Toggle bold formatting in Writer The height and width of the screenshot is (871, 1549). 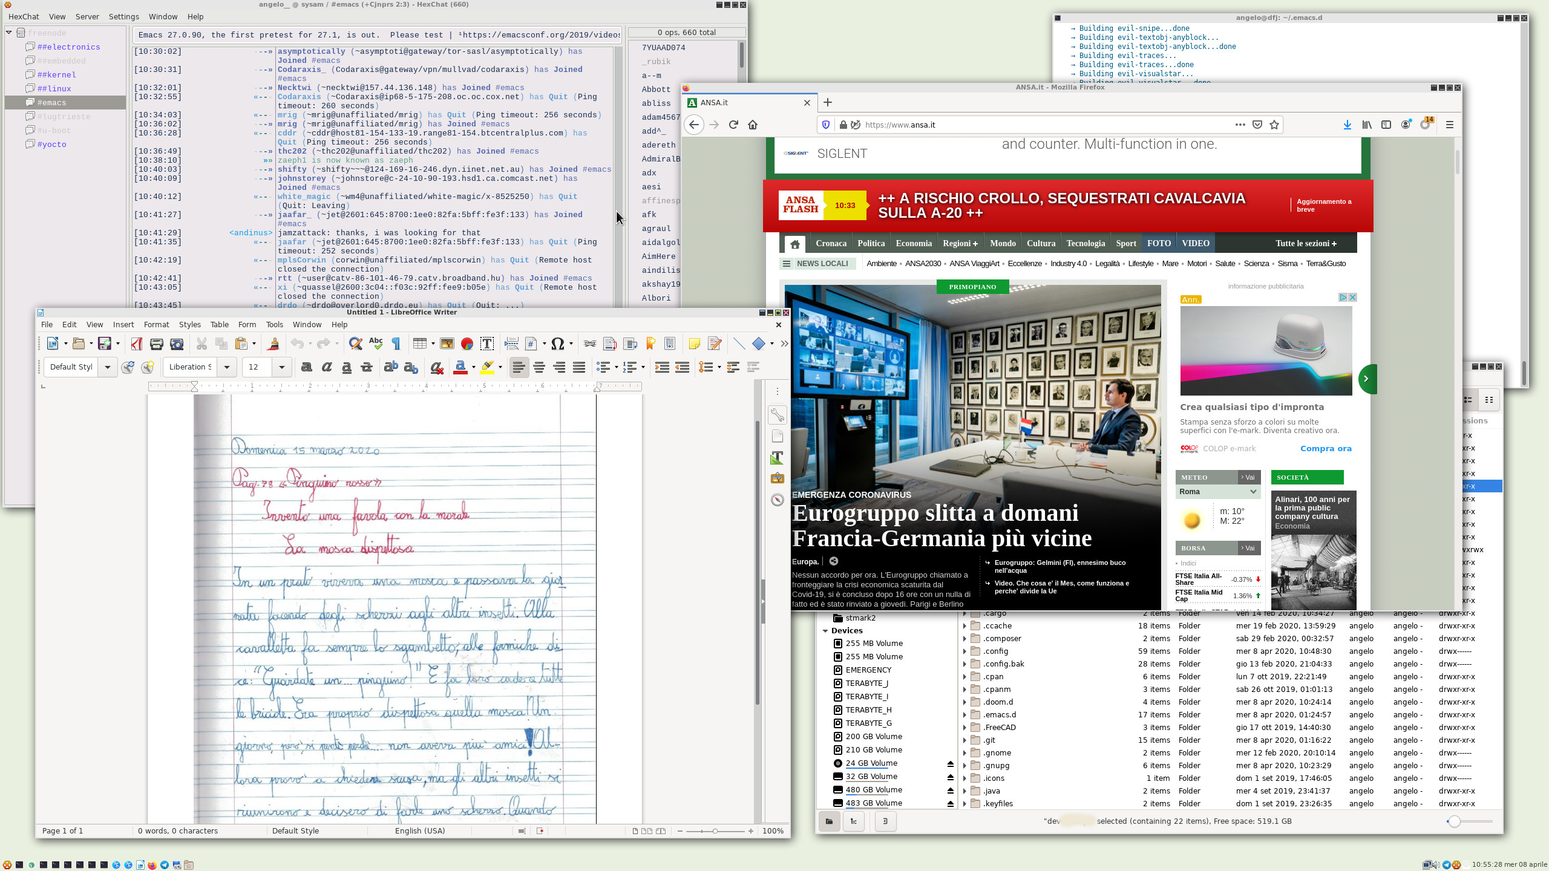[307, 367]
